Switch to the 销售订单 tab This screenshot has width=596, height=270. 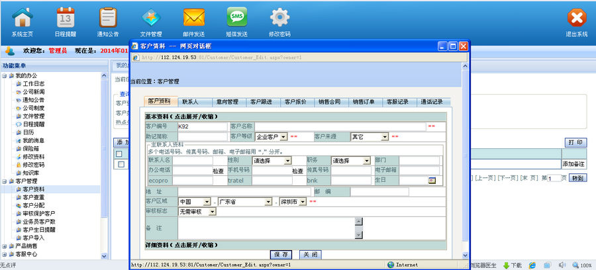[365, 102]
